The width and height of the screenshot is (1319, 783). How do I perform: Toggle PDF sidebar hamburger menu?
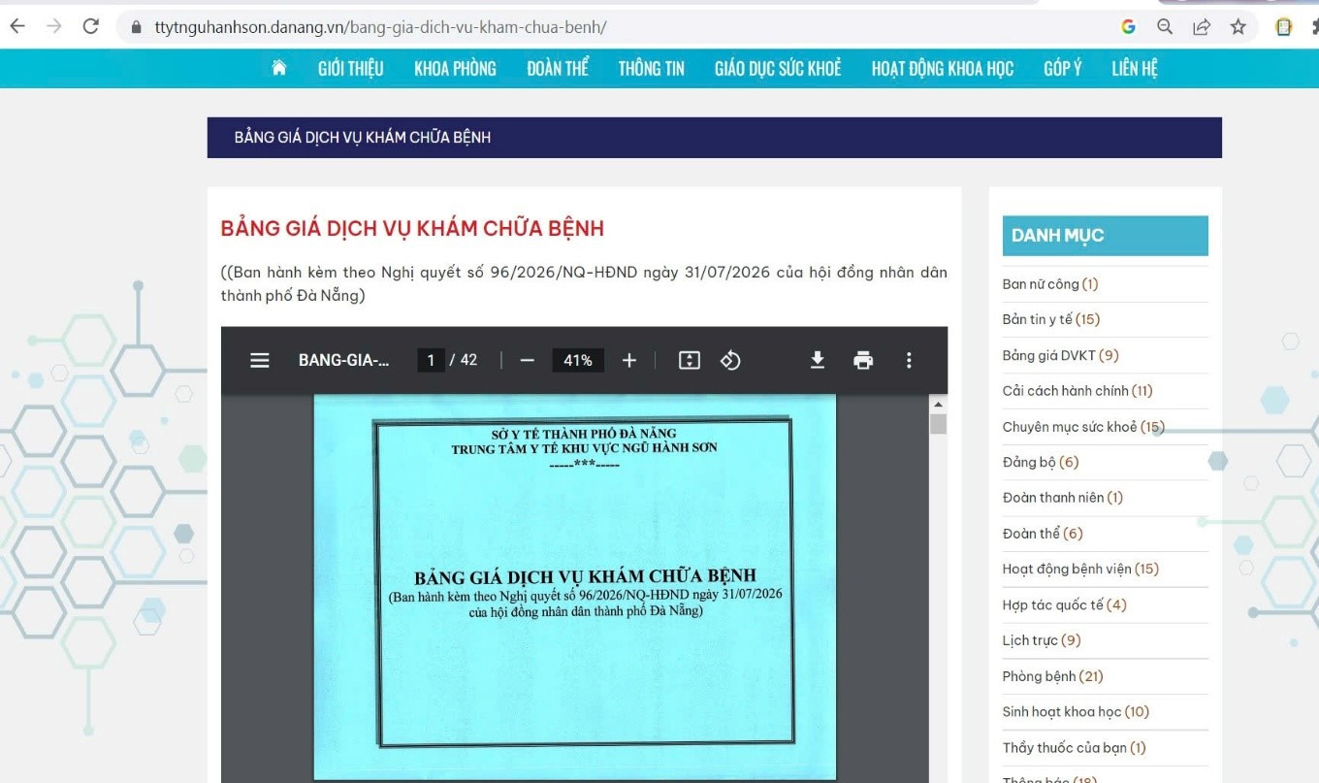tap(259, 360)
